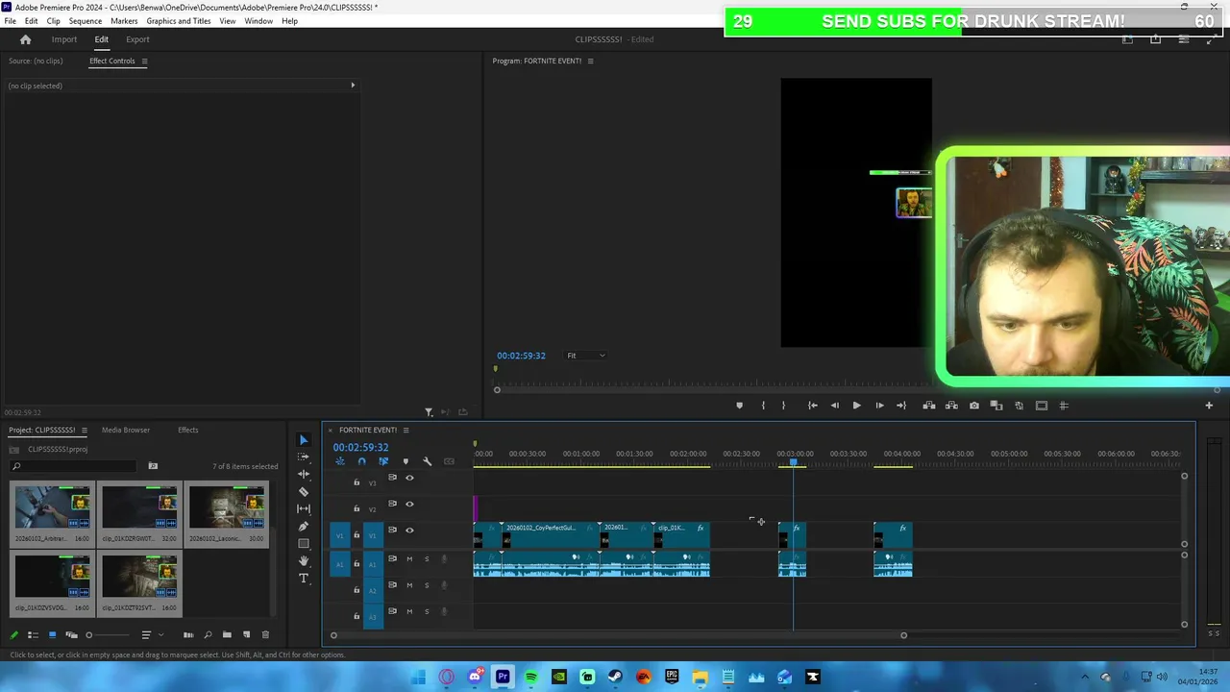Switch to the Effects tab
This screenshot has height=692, width=1230.
[188, 430]
